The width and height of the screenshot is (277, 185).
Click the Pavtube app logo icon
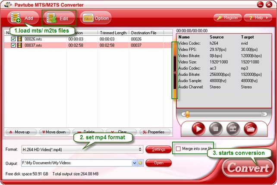tap(8, 5)
